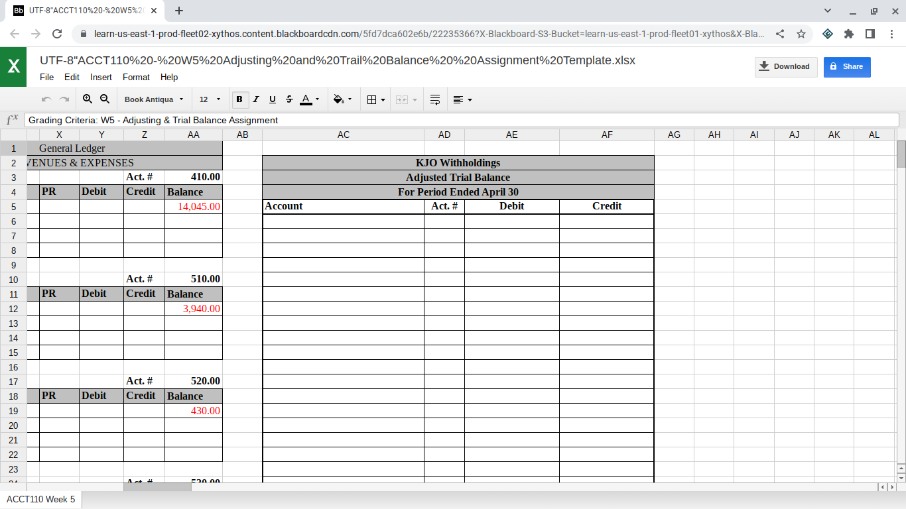
Task: Open the font size 12 dropdown
Action: tap(210, 99)
